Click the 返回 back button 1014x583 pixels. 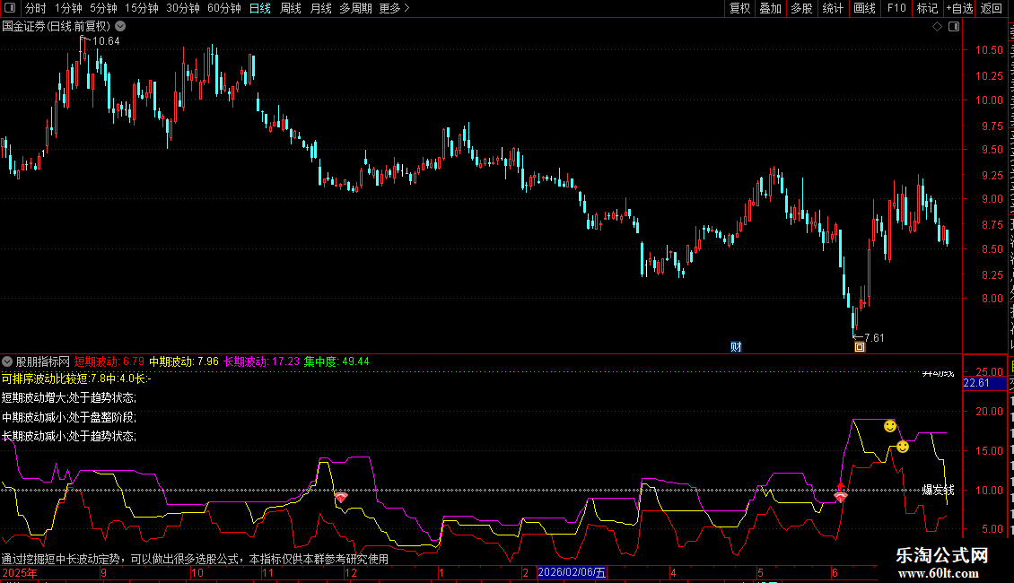coord(991,8)
